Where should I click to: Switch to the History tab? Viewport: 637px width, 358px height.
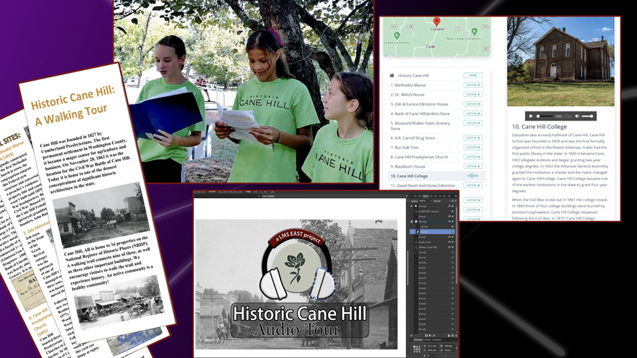[x=428, y=339]
